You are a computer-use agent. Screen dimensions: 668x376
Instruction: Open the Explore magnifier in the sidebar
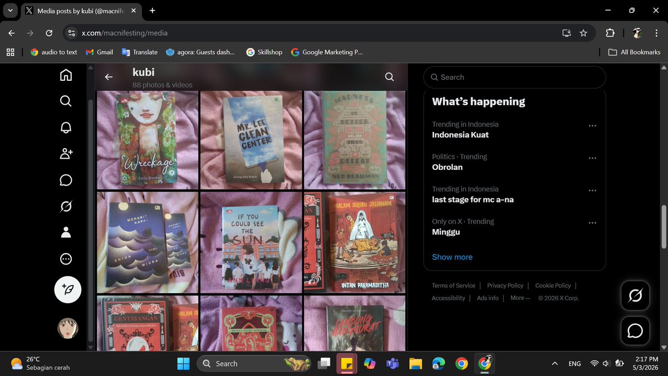click(x=66, y=101)
